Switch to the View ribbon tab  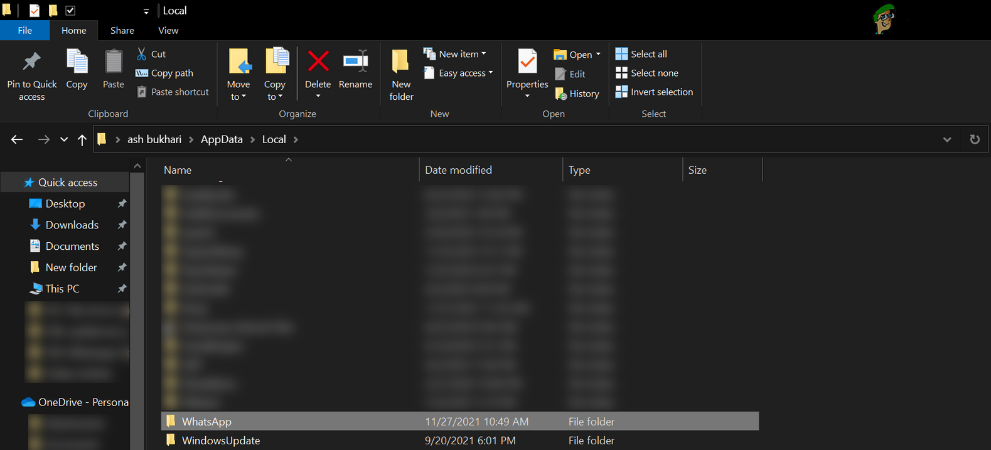(x=168, y=30)
